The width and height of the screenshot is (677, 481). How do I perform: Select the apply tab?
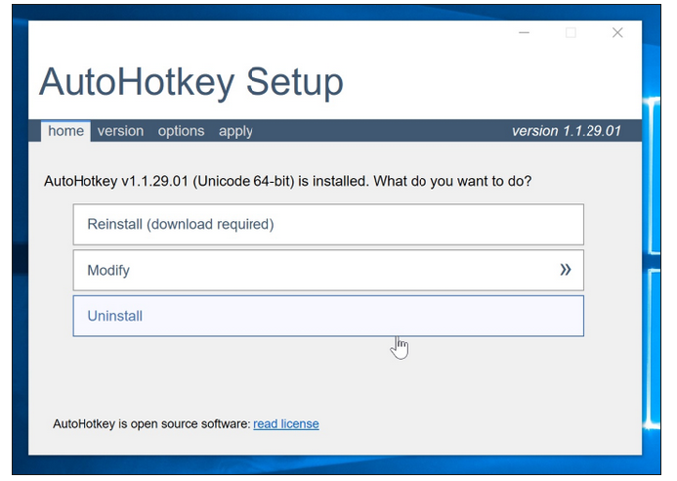(x=235, y=131)
